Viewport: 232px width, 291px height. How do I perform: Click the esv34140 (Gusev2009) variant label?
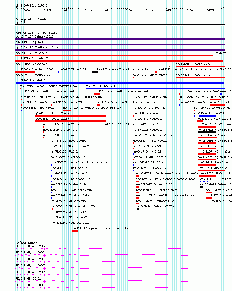[x=31, y=53]
